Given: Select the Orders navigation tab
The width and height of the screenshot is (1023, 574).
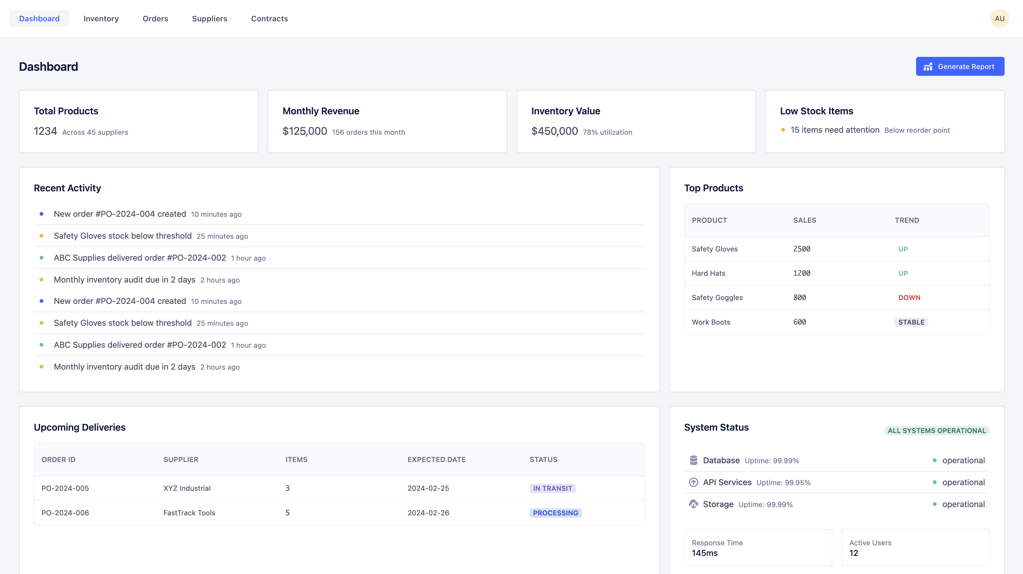Looking at the screenshot, I should pyautogui.click(x=155, y=19).
